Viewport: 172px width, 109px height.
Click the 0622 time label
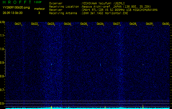click(x=34, y=24)
